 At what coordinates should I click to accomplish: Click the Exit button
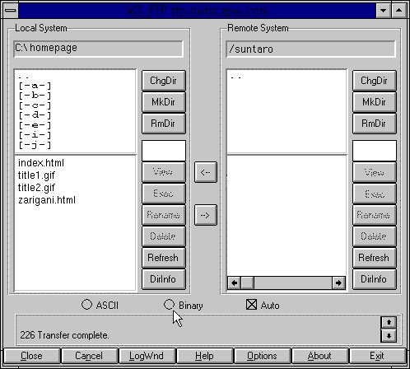point(377,356)
